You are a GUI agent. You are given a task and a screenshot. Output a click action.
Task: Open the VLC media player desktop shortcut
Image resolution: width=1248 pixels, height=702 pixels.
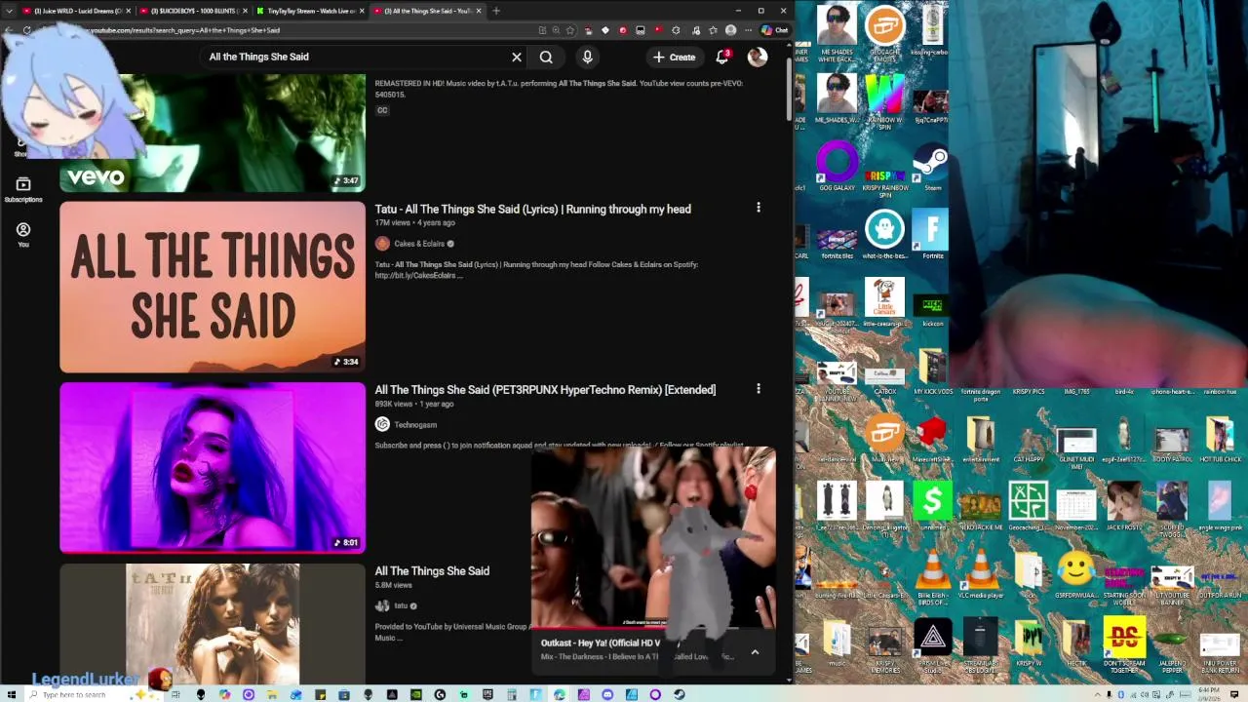coord(981,574)
